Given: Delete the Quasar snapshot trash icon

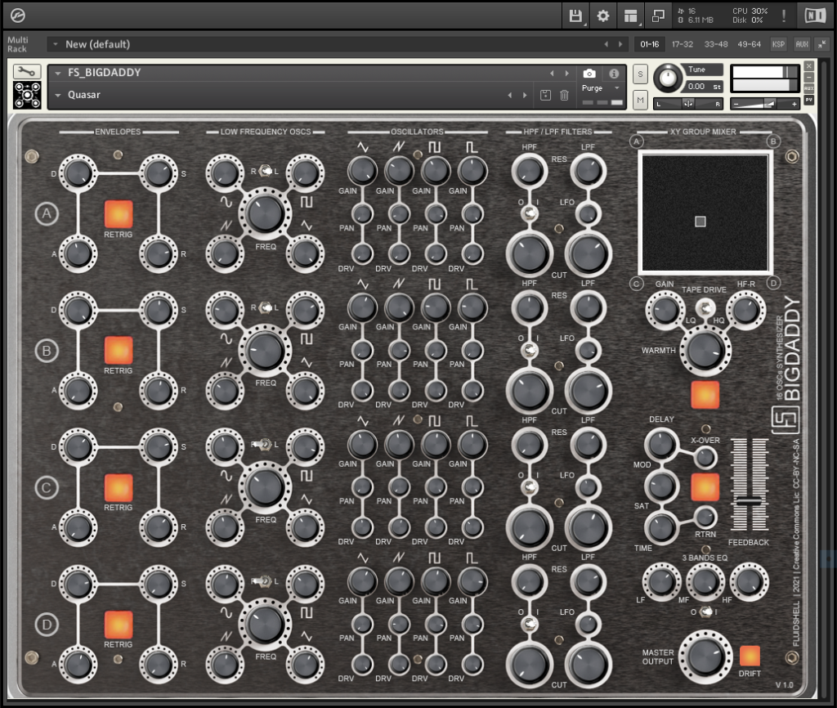Looking at the screenshot, I should coord(564,95).
